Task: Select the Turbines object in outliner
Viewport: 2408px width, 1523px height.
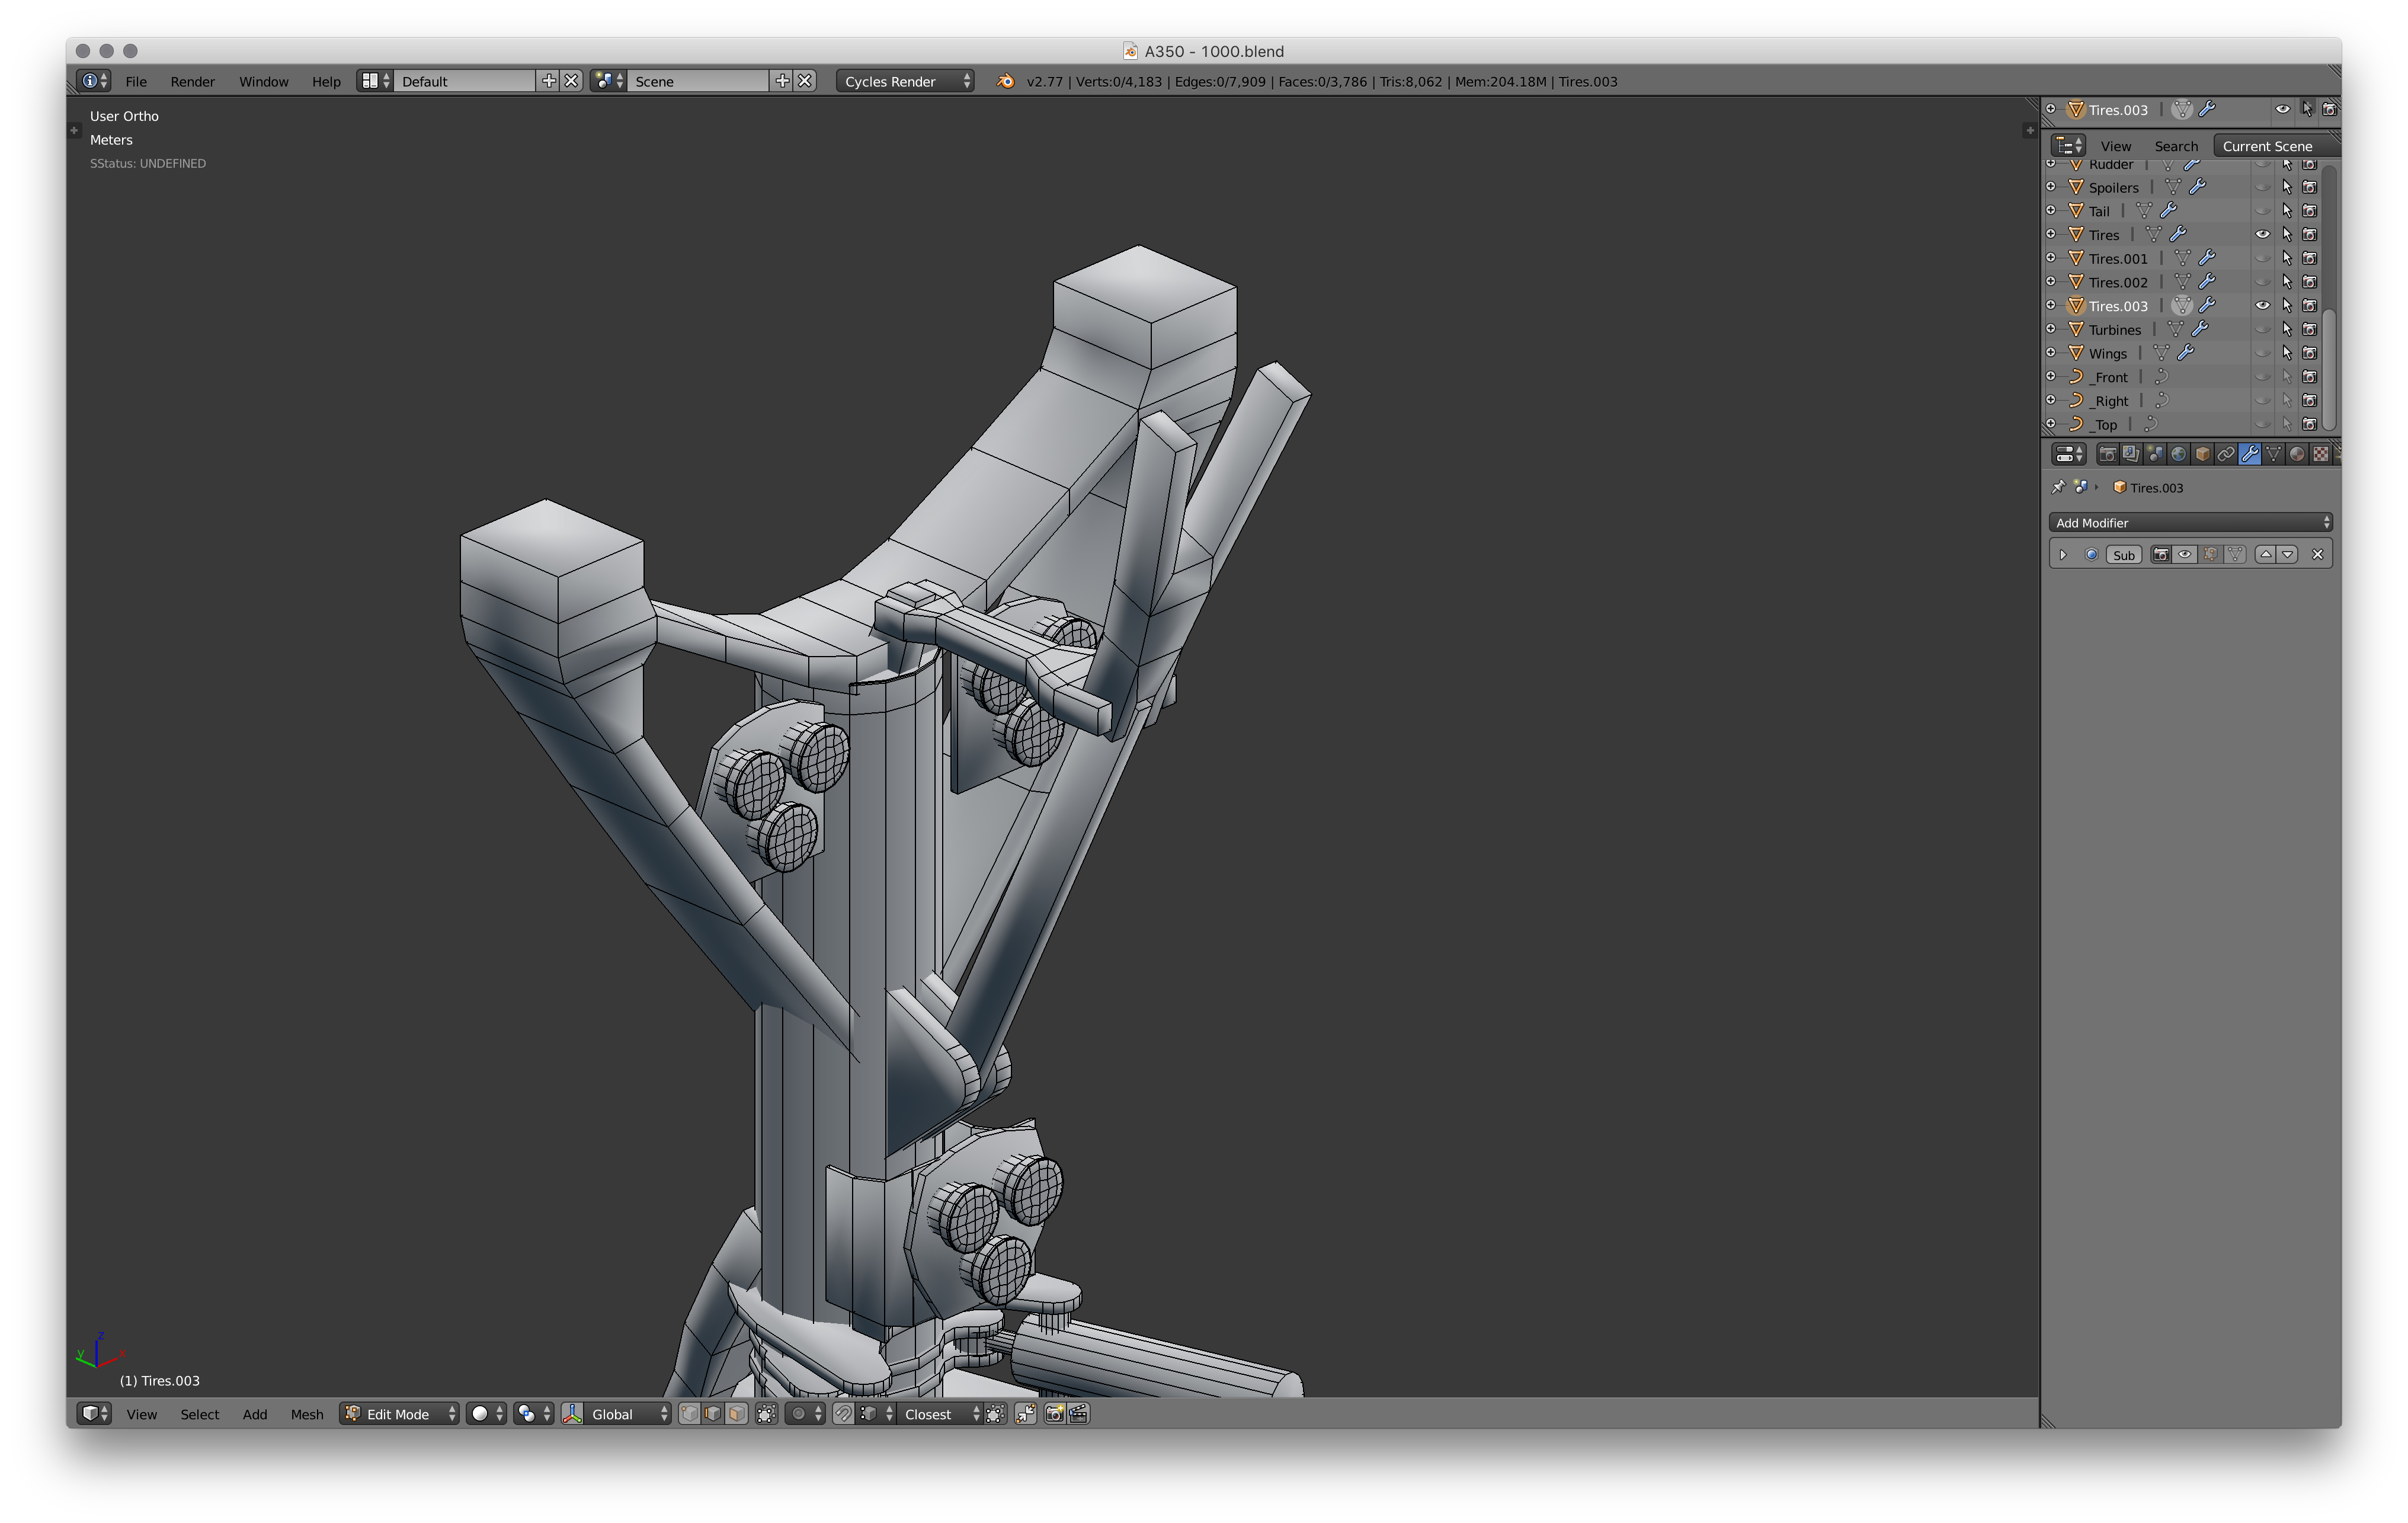Action: pos(2114,329)
